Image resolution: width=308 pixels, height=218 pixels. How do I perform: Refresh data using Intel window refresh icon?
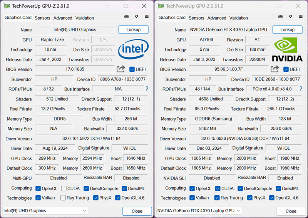137,17
